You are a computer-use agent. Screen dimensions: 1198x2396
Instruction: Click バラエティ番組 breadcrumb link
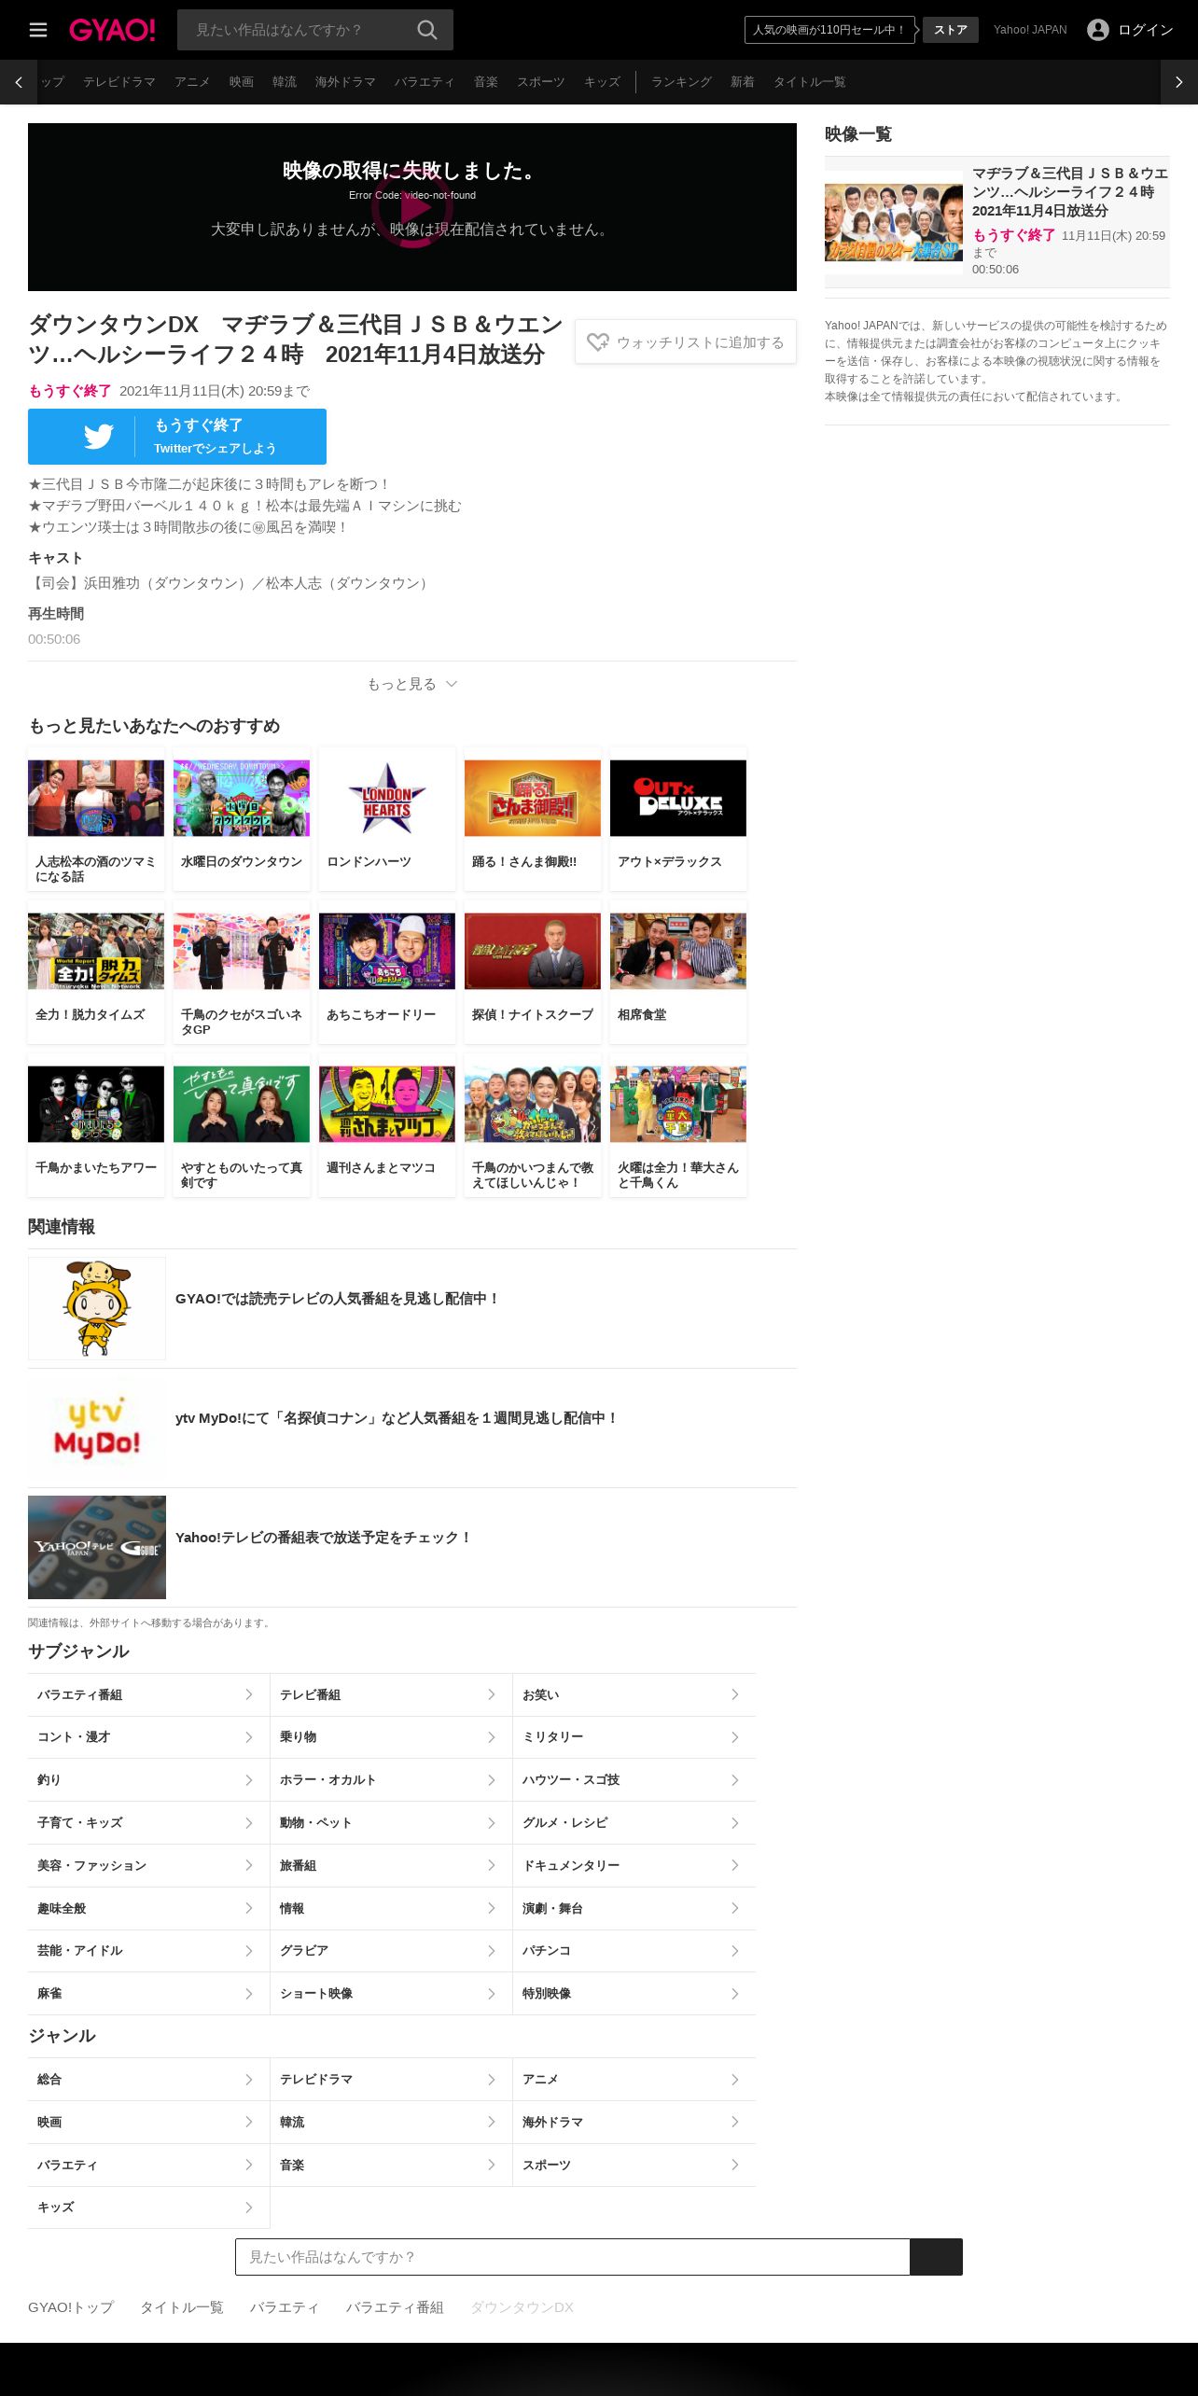[x=395, y=2307]
